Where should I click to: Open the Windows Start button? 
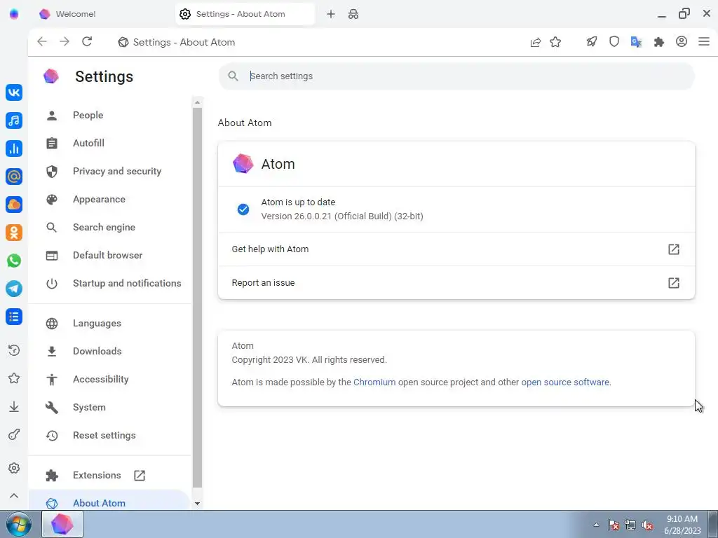click(19, 524)
